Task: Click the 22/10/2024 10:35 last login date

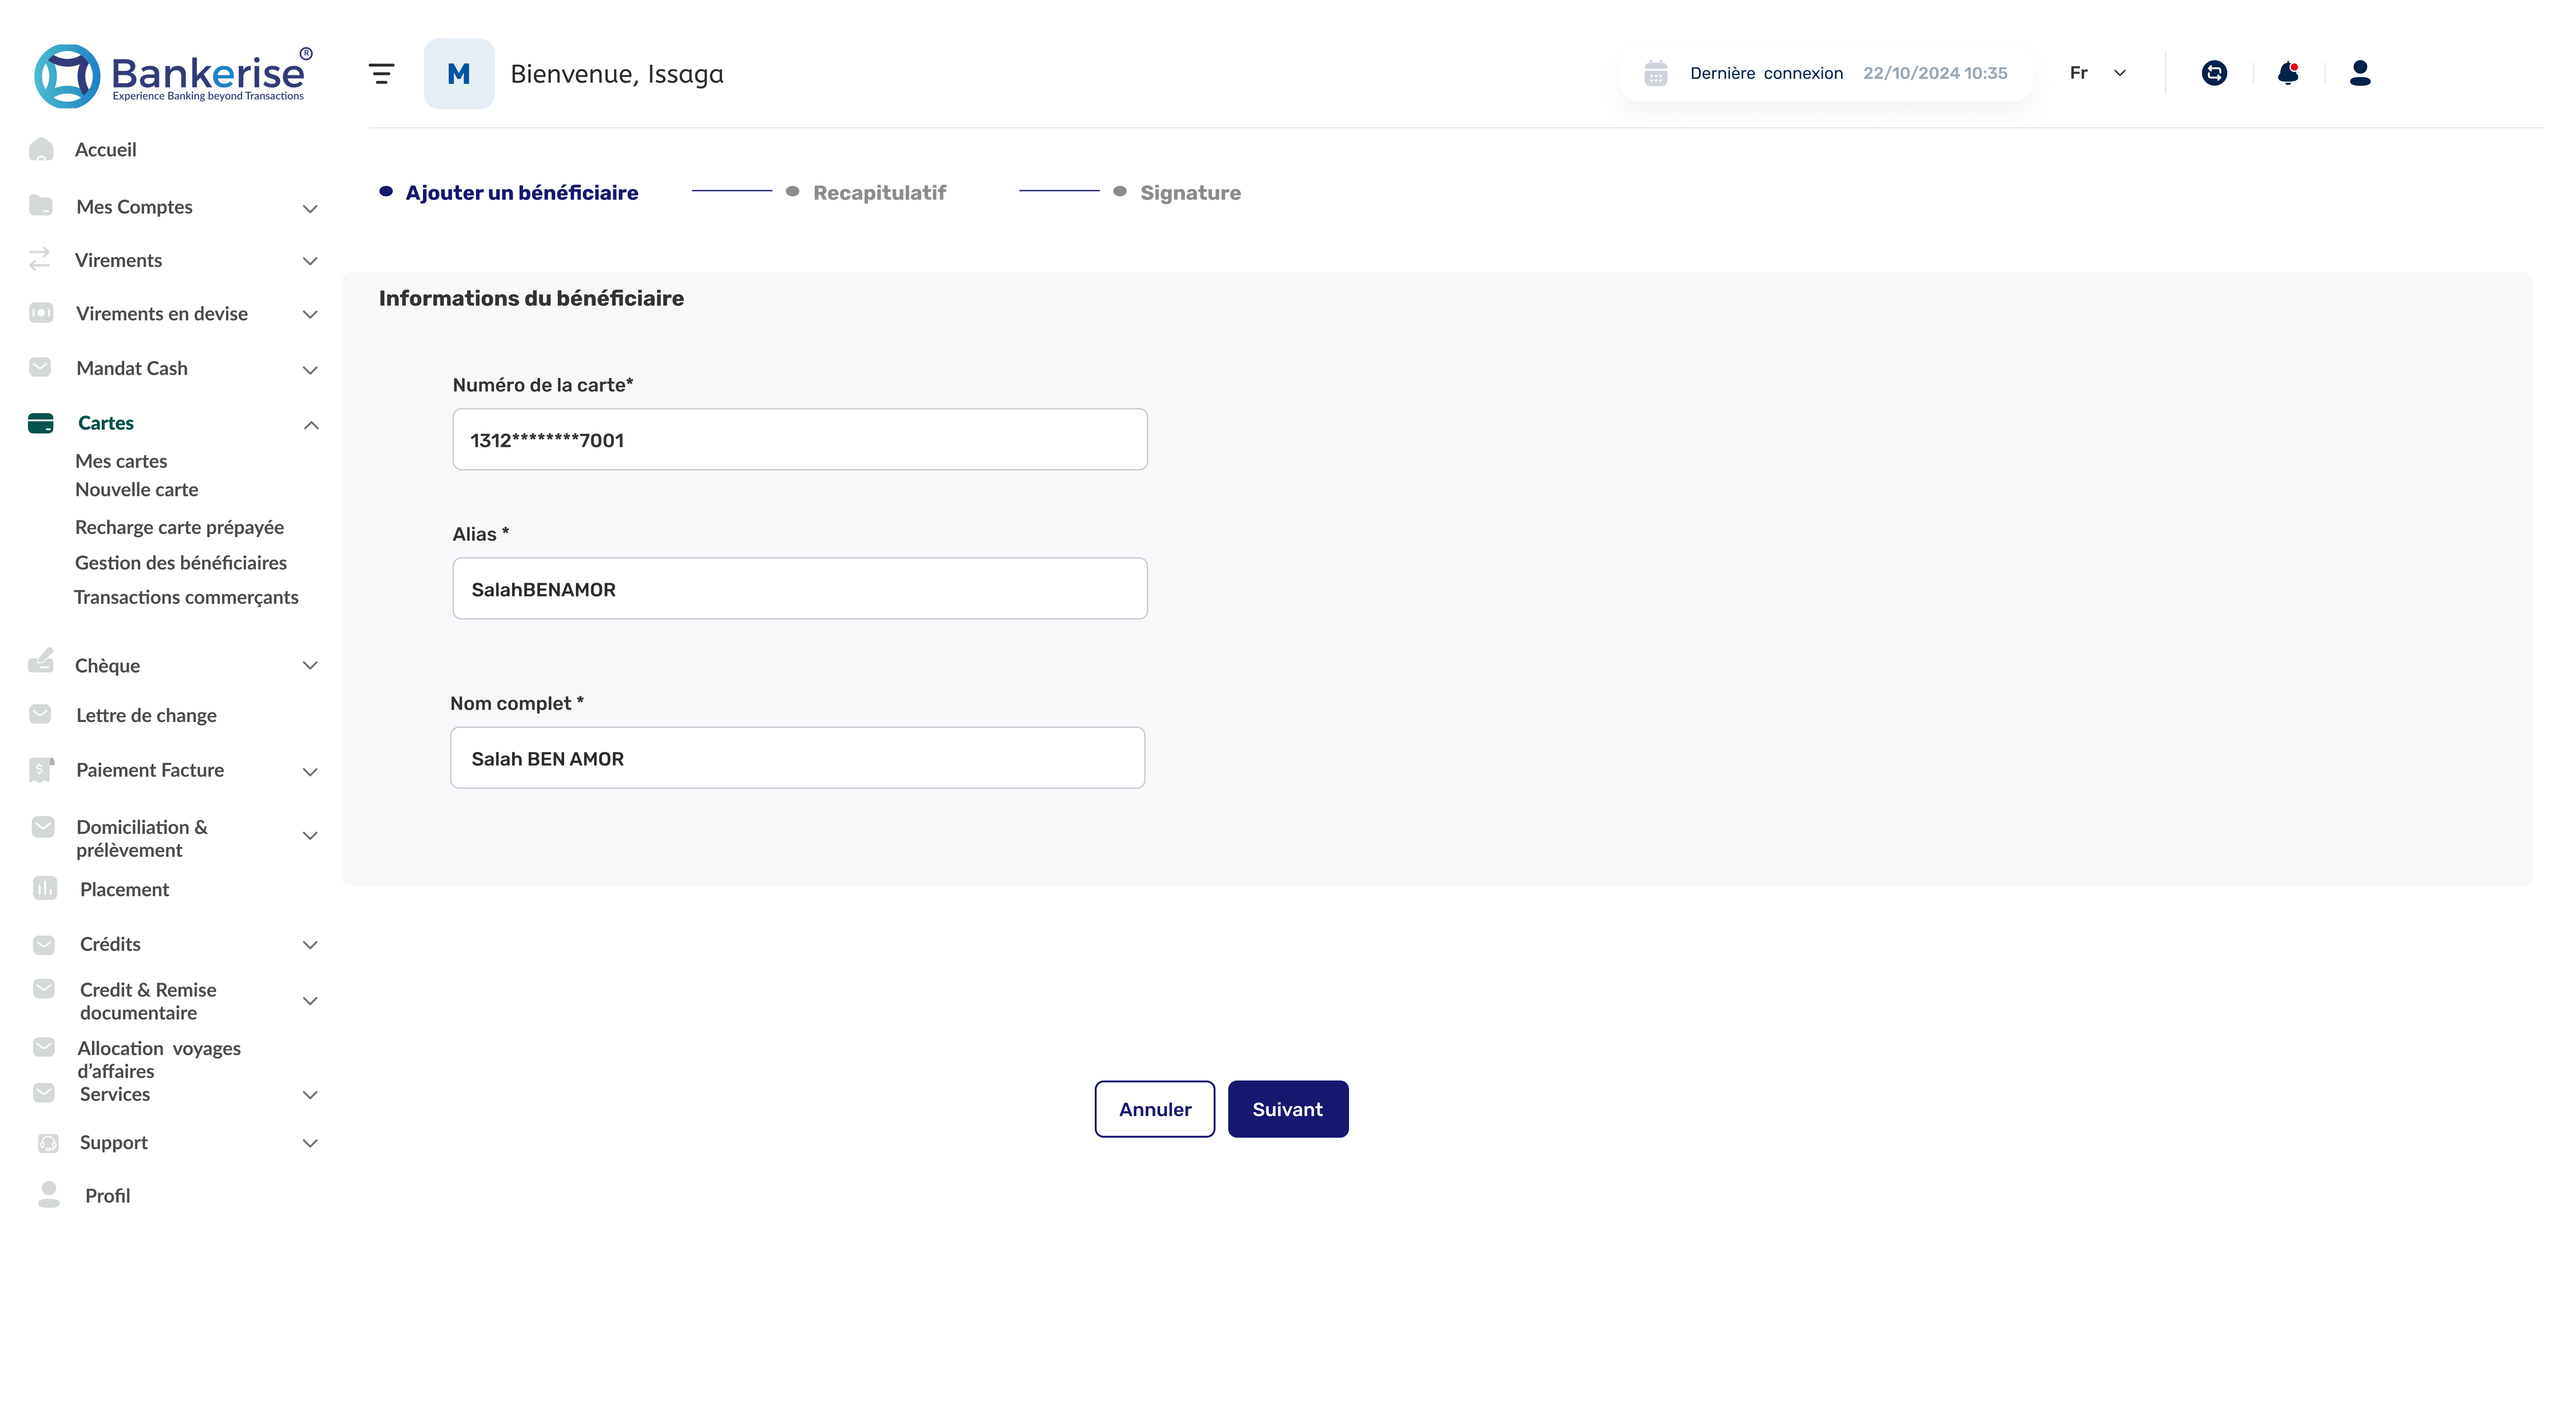Action: (x=1935, y=73)
